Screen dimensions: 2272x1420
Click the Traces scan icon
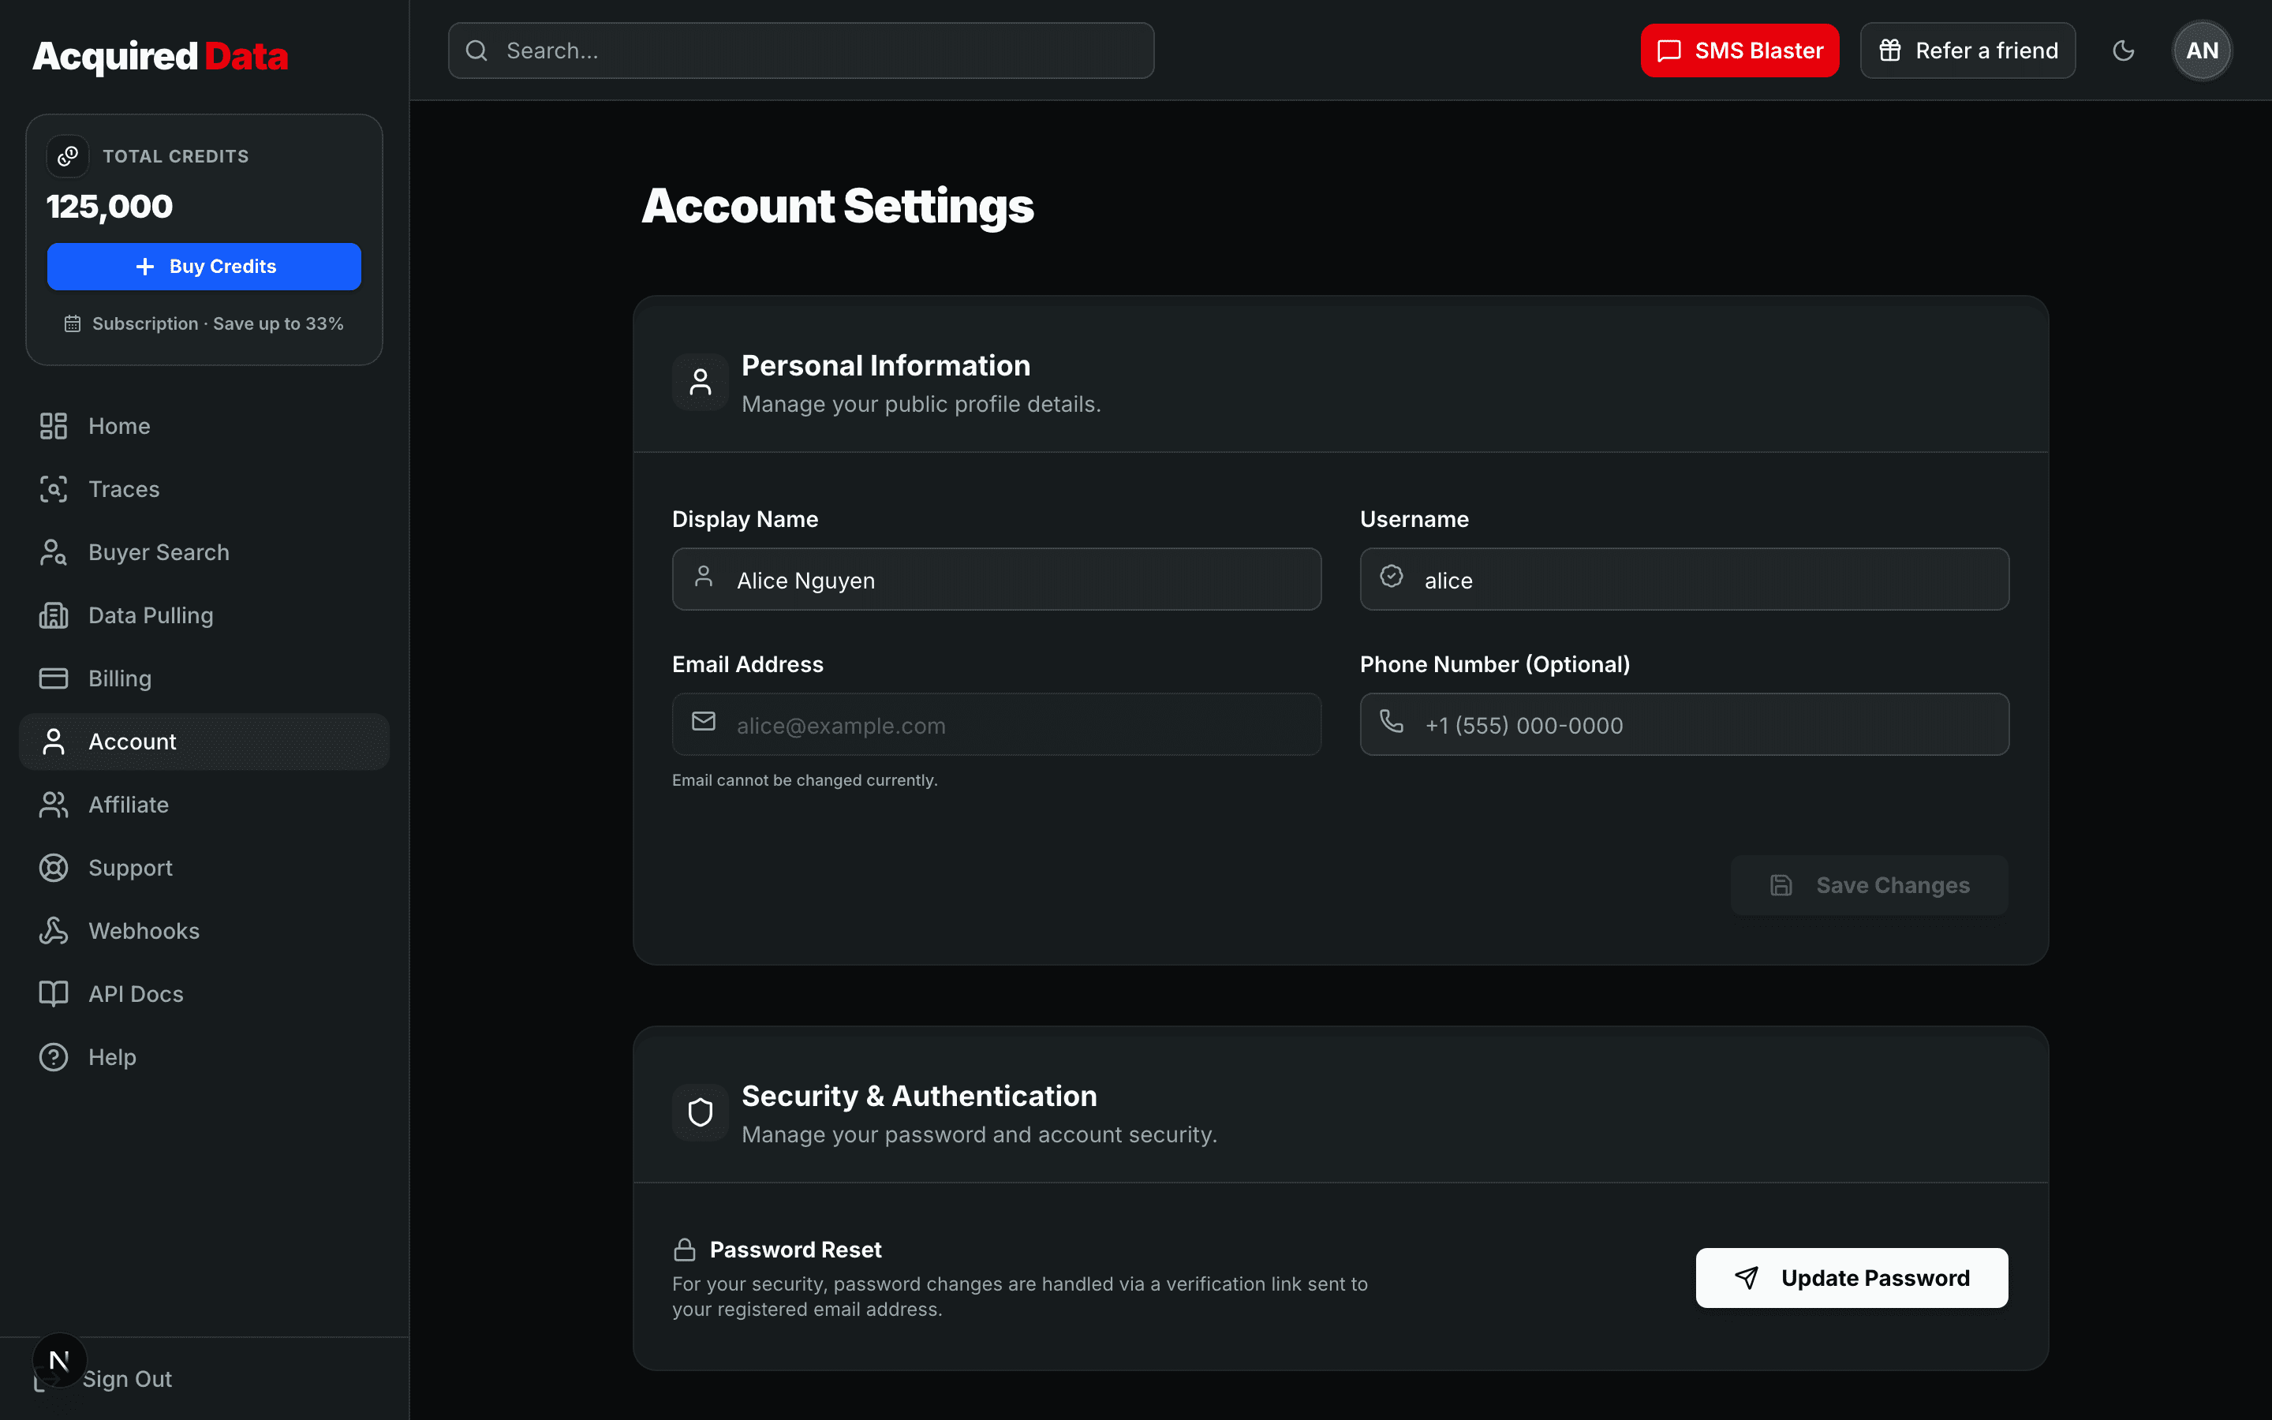[54, 489]
